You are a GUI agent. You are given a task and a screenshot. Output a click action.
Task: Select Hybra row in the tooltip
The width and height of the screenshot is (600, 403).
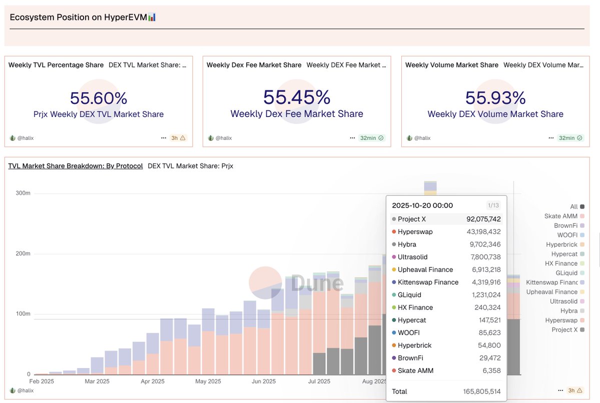point(446,244)
